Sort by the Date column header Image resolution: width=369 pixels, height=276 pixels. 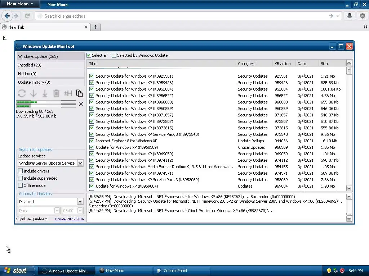click(307, 64)
